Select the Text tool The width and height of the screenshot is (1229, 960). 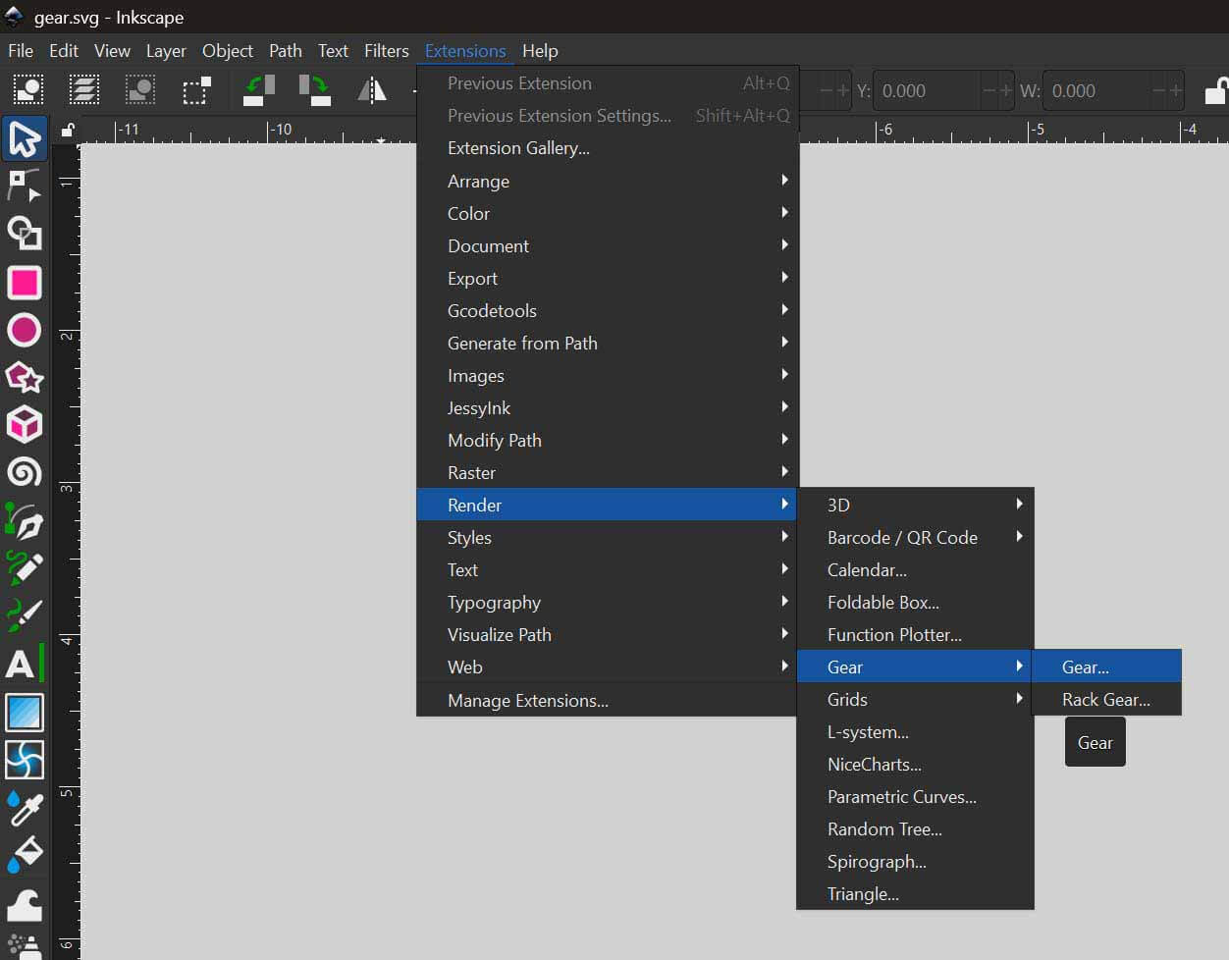pos(24,665)
